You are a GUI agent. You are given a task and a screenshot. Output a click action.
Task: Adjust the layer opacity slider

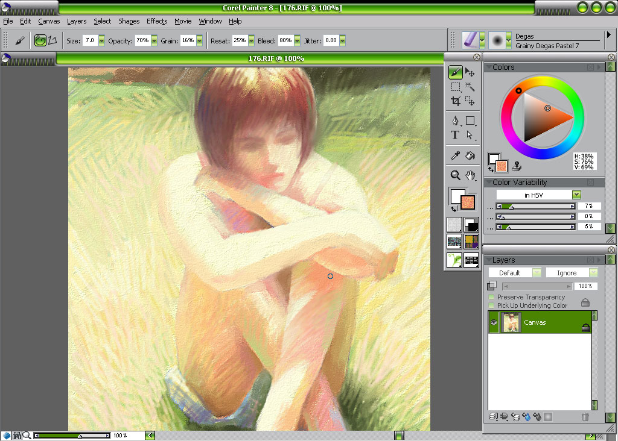[537, 286]
